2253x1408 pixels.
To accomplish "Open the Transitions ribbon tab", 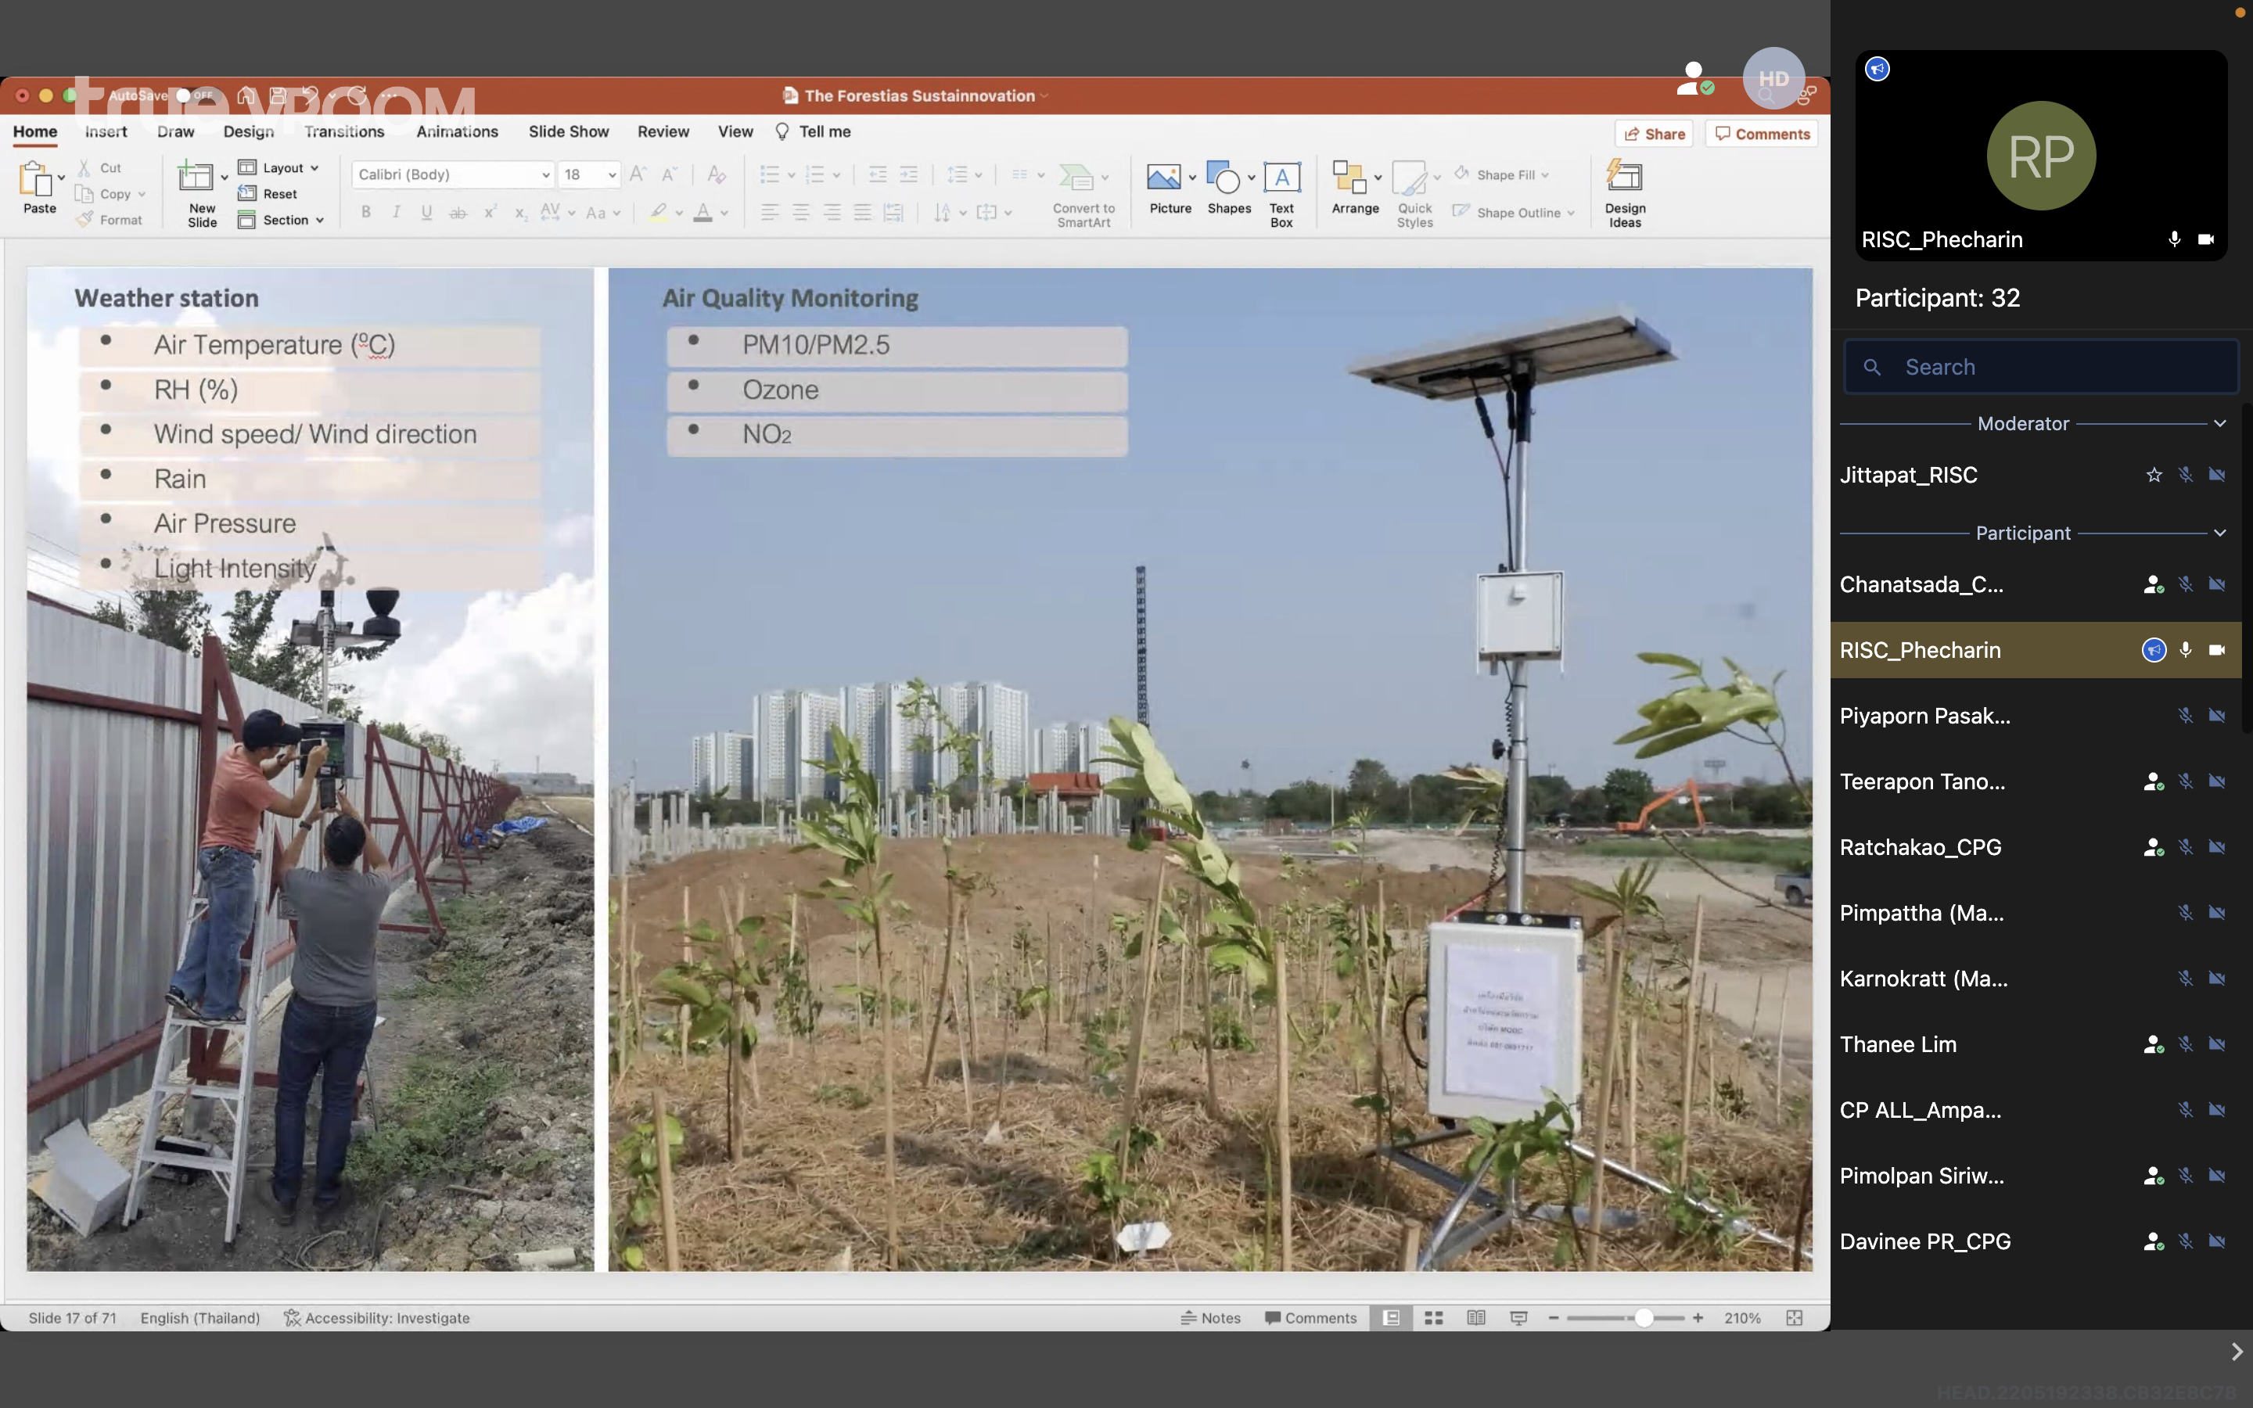I will [x=343, y=131].
